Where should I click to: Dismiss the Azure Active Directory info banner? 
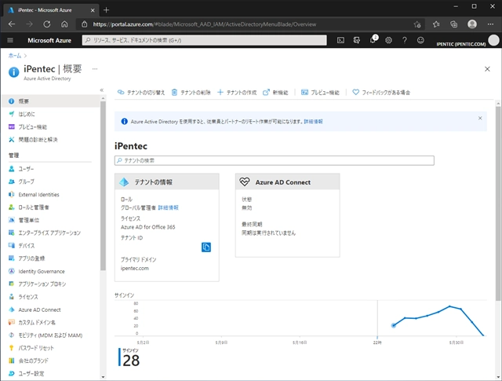pyautogui.click(x=480, y=119)
